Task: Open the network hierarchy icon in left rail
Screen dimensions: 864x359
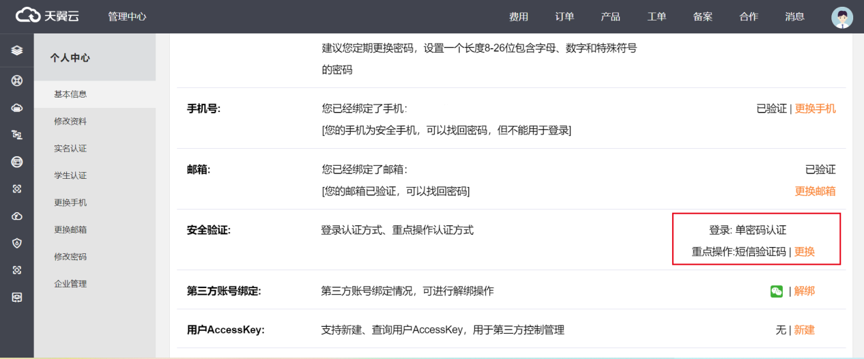Action: click(x=17, y=135)
